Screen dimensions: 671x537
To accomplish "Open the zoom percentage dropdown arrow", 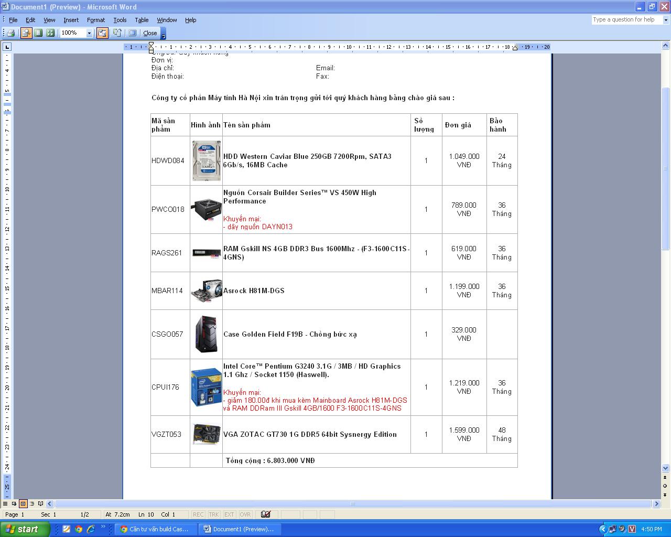I will (x=89, y=33).
